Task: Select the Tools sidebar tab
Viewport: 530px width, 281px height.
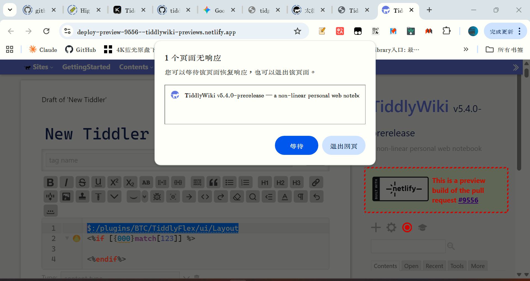Action: [x=457, y=266]
